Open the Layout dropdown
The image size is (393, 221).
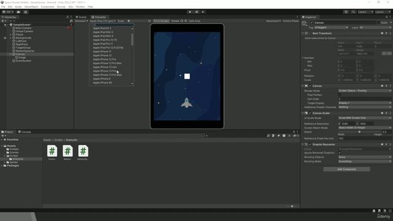383,12
